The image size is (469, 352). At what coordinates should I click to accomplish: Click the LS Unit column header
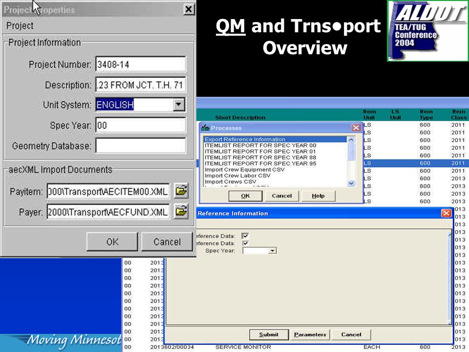(x=395, y=114)
